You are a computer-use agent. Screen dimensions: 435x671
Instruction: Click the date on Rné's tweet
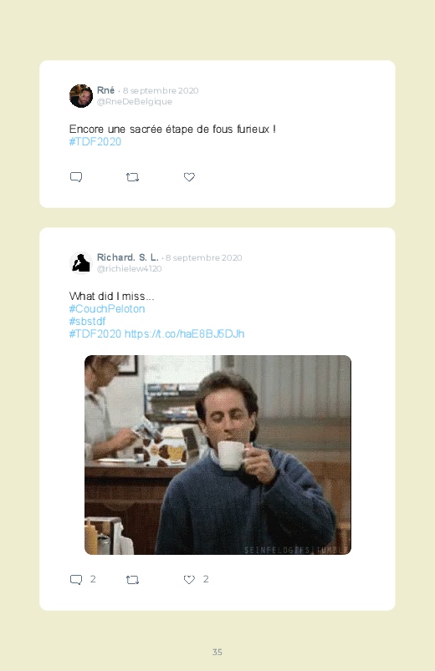tap(161, 91)
